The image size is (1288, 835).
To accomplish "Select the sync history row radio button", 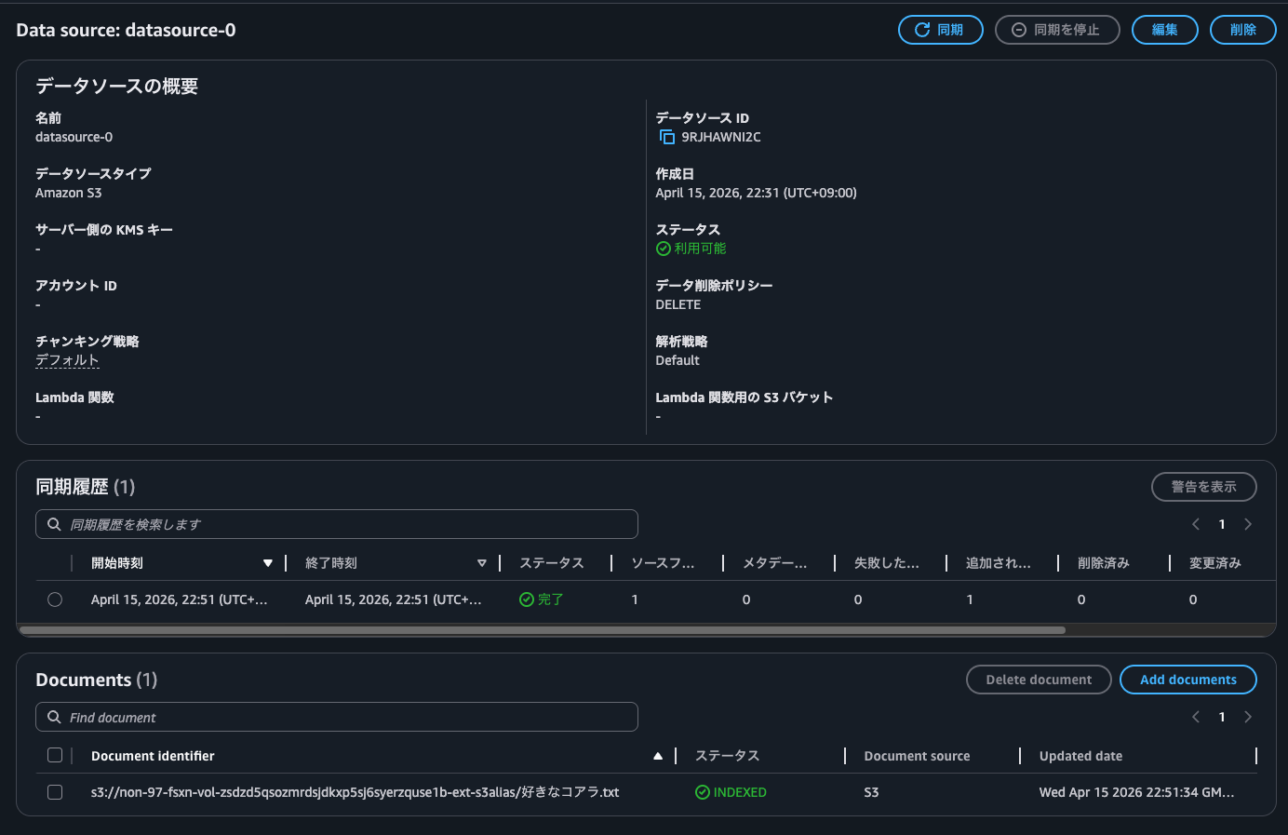I will tap(55, 599).
